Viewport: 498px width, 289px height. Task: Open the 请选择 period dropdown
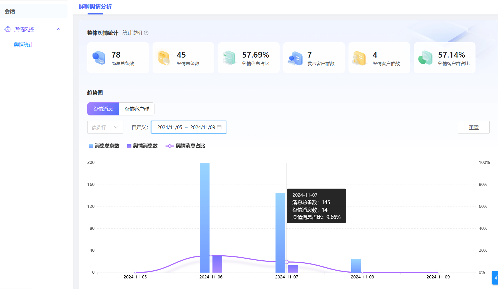(x=105, y=127)
